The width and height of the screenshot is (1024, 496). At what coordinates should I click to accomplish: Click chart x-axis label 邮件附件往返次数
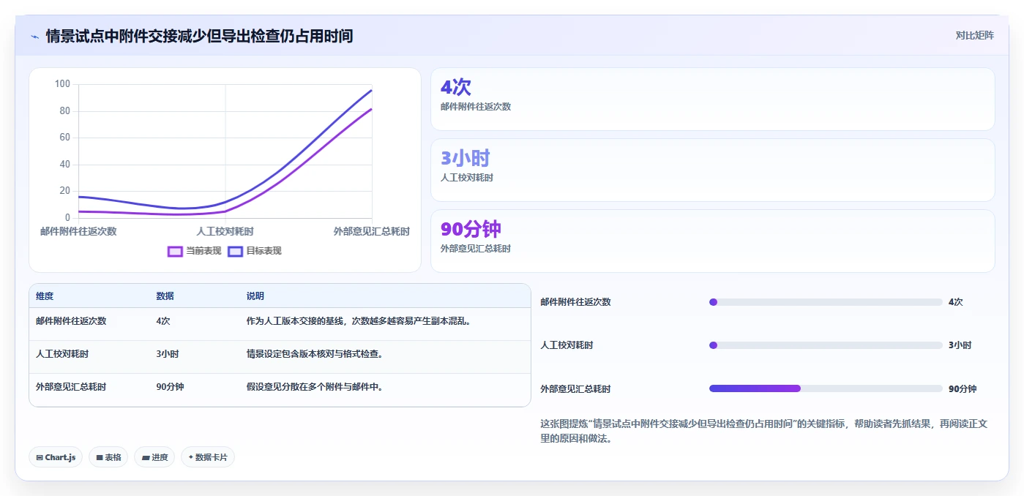tap(78, 231)
